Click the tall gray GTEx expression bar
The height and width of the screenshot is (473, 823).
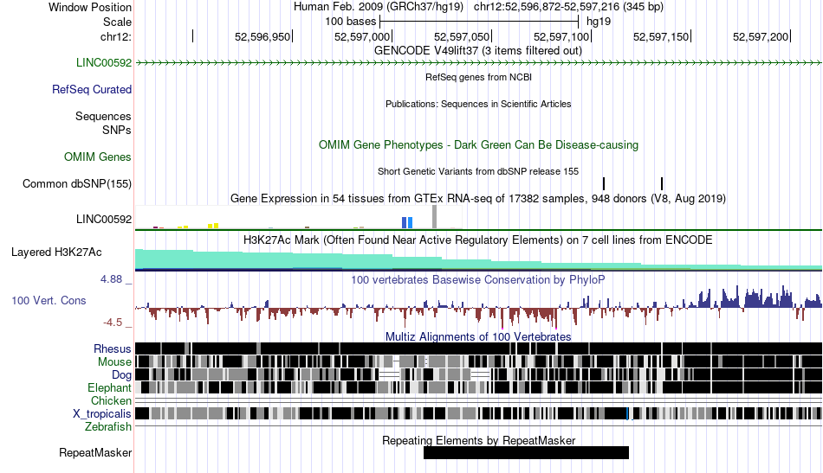click(434, 217)
